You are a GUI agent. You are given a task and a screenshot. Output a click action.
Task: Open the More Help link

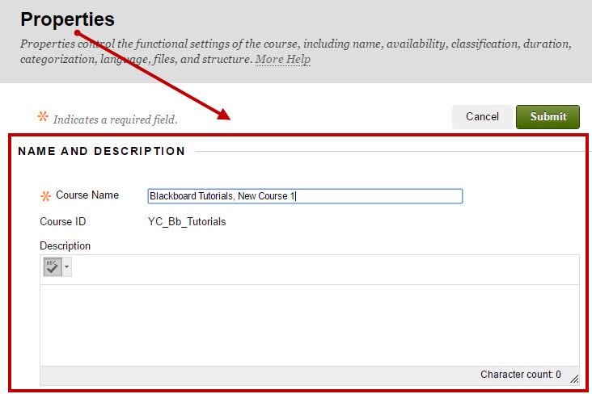click(x=283, y=60)
